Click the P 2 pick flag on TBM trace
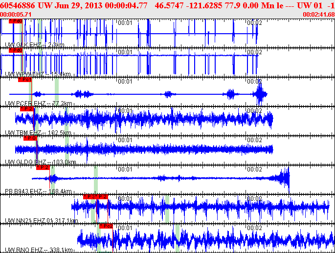The height and width of the screenshot is (253, 335). (x=27, y=109)
